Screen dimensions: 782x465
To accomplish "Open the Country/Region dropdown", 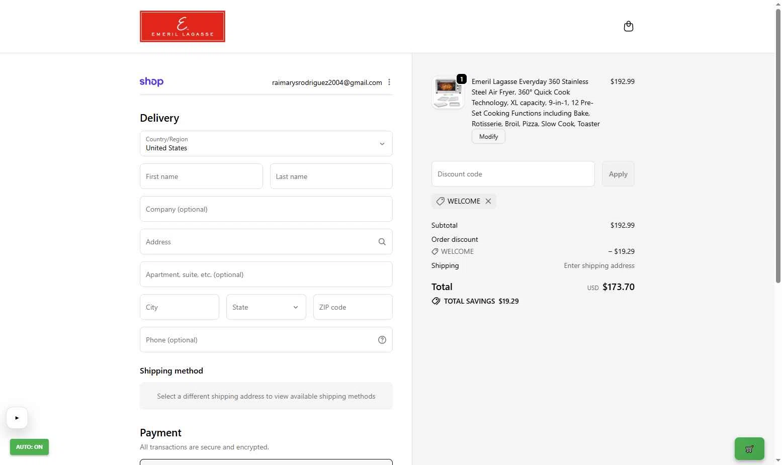I will coord(266,144).
